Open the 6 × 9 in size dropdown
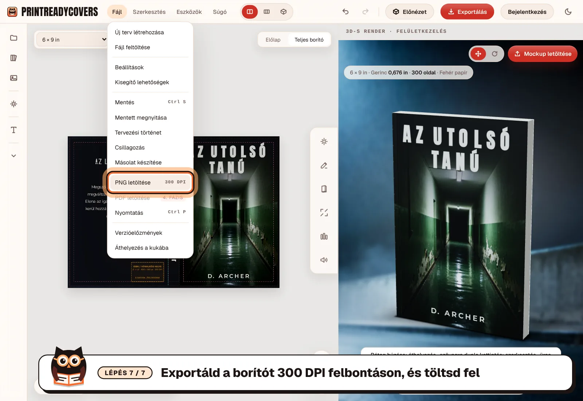583x401 pixels. pyautogui.click(x=73, y=40)
